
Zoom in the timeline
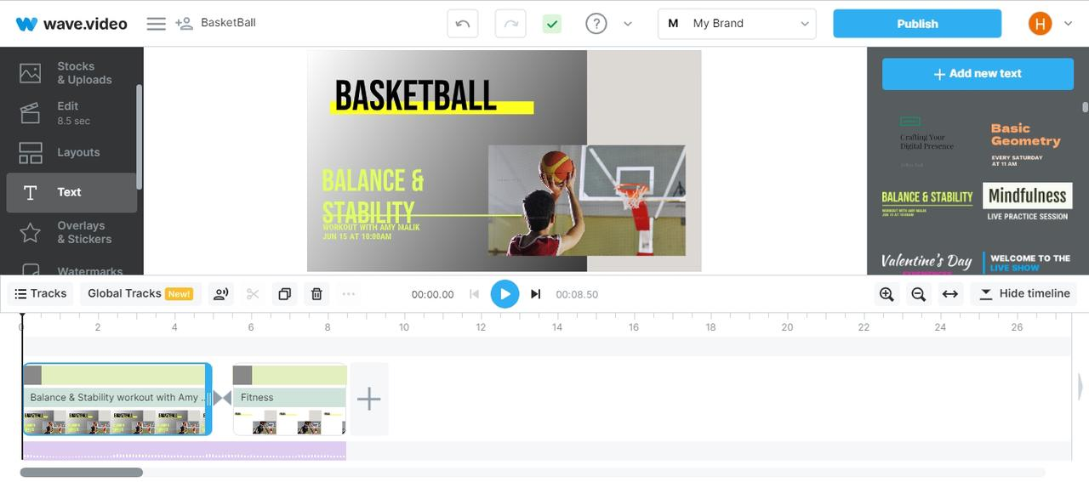pyautogui.click(x=887, y=294)
